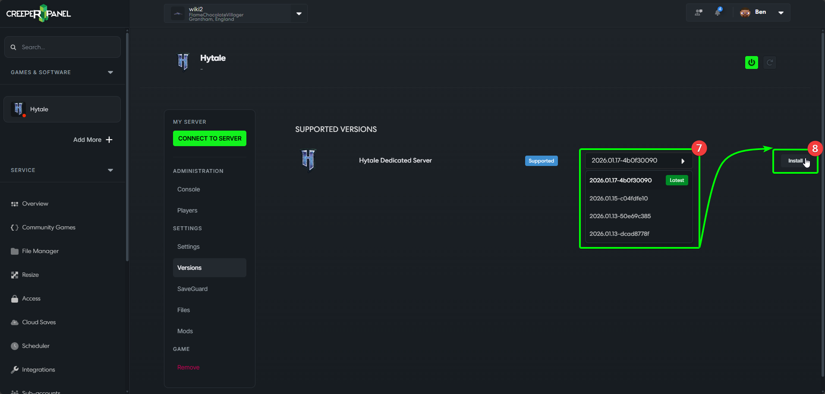Open the notifications bell icon
The image size is (825, 394).
pyautogui.click(x=718, y=12)
